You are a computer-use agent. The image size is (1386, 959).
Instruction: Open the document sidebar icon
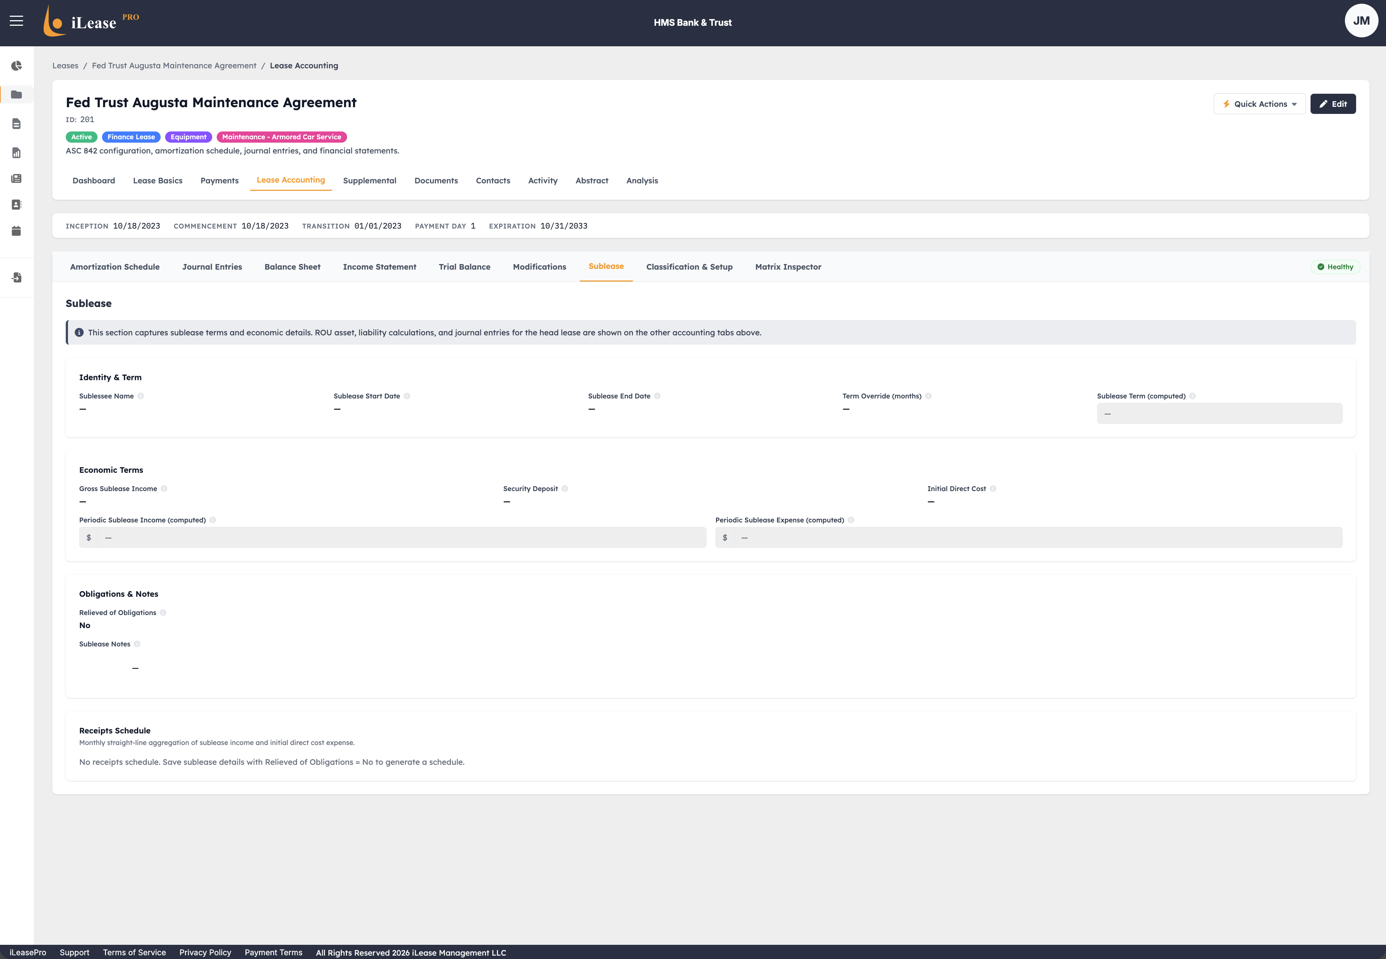[16, 124]
